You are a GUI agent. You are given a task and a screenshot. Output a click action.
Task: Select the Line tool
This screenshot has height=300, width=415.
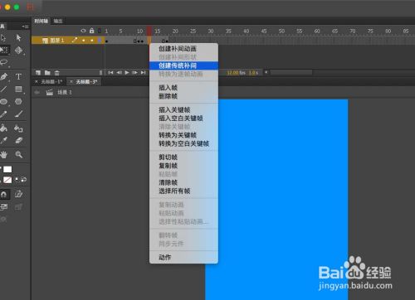(3, 89)
